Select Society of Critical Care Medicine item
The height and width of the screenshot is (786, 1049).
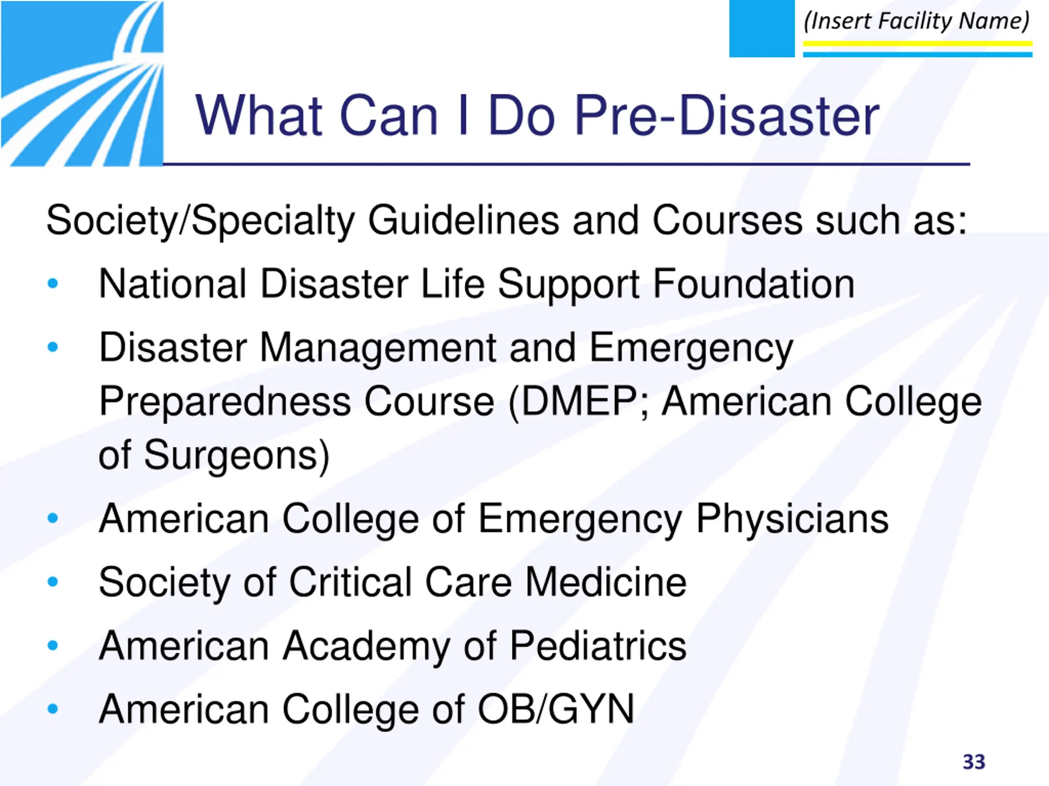pos(393,583)
